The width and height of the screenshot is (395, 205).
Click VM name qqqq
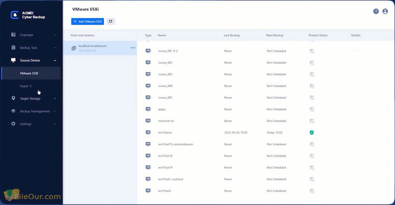(162, 109)
